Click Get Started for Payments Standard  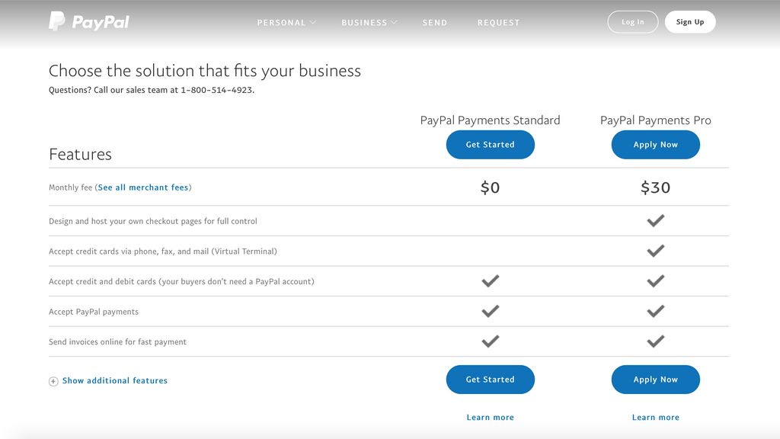point(490,144)
